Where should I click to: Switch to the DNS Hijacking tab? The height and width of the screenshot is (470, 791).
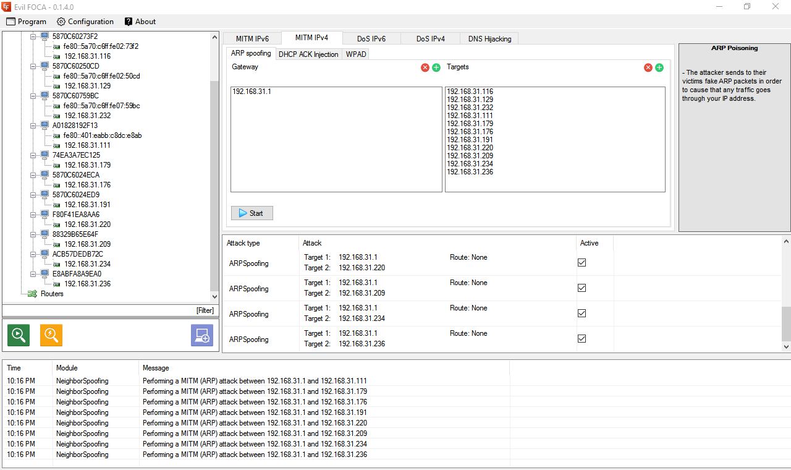[489, 39]
